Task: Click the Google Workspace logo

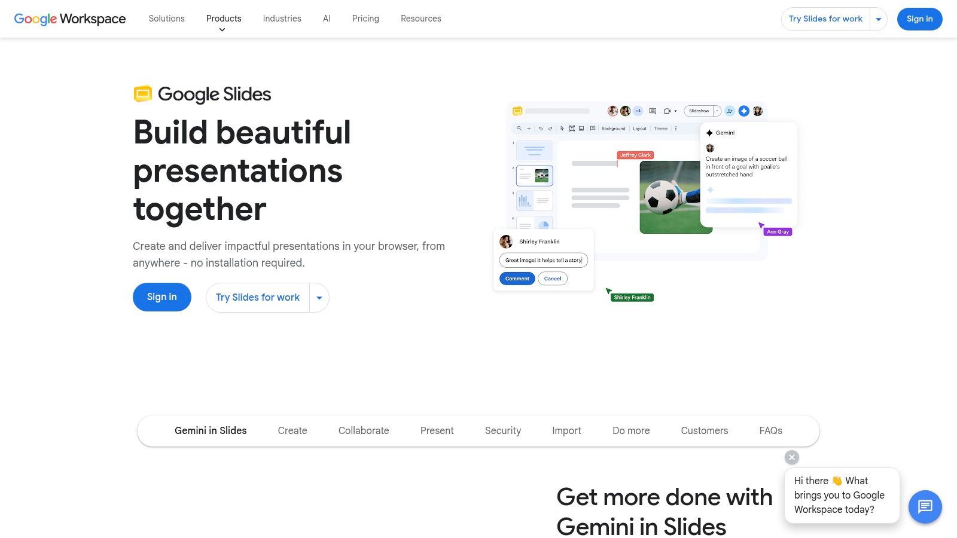Action: [x=70, y=19]
